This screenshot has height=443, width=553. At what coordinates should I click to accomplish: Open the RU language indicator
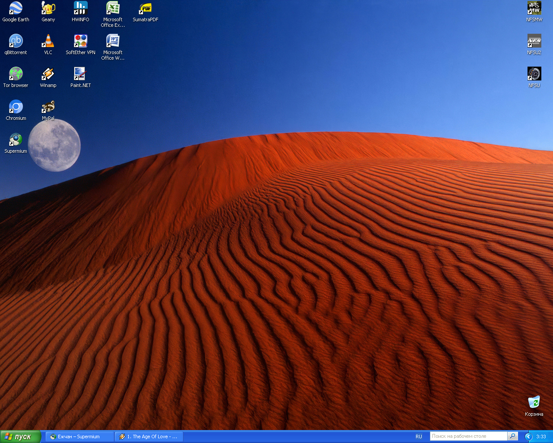419,437
